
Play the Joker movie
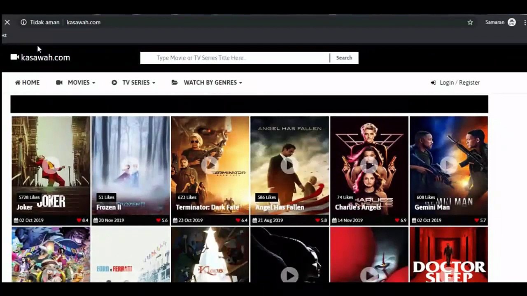pyautogui.click(x=51, y=165)
